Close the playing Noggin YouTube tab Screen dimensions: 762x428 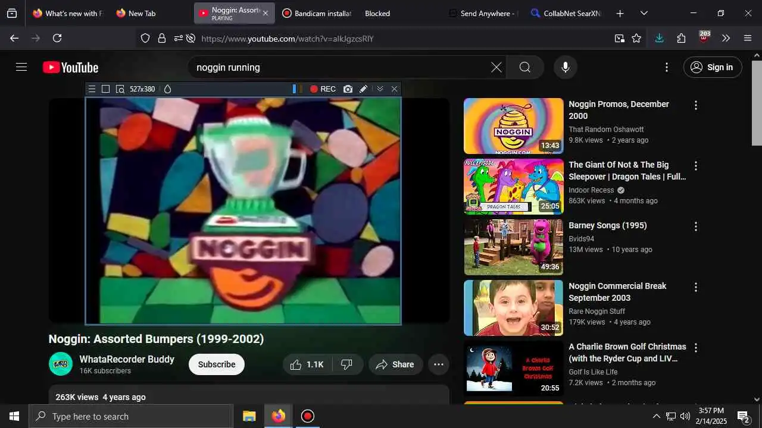(266, 13)
